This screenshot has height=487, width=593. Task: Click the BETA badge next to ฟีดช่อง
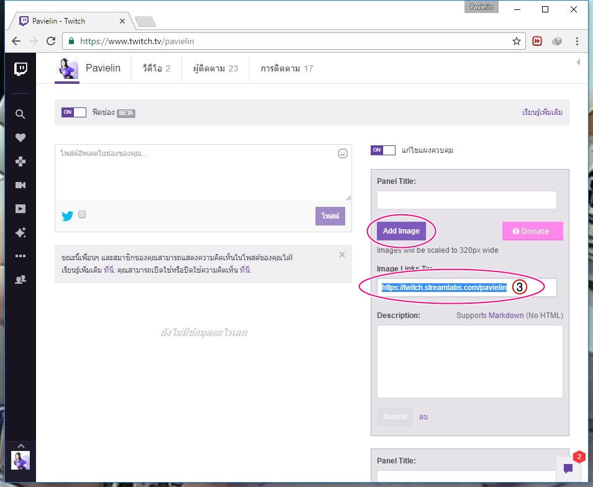click(x=126, y=113)
